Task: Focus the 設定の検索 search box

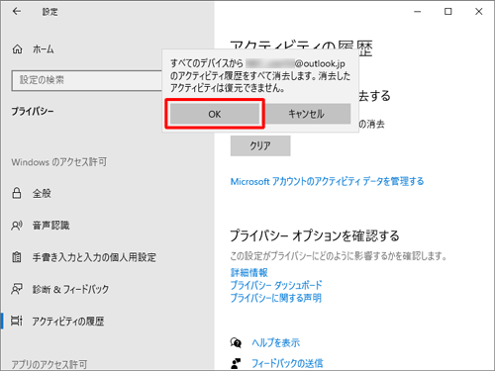Action: tap(87, 80)
